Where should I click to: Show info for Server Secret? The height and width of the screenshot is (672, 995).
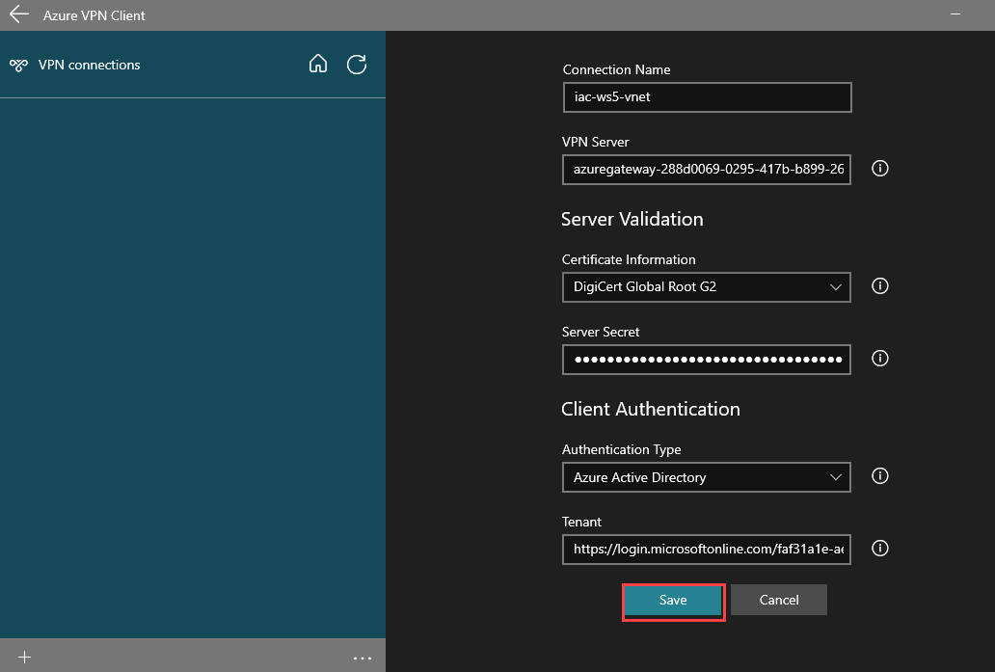pos(879,358)
